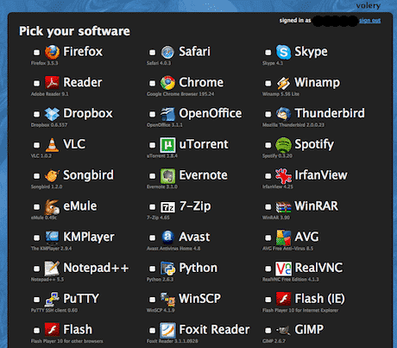Check the Dropbox checkbox
The height and width of the screenshot is (348, 397).
point(36,114)
